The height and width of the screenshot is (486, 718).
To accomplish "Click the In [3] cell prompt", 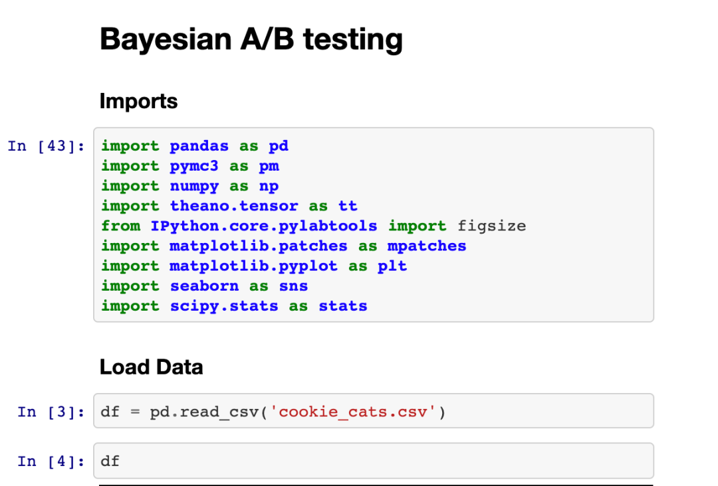I will [51, 412].
